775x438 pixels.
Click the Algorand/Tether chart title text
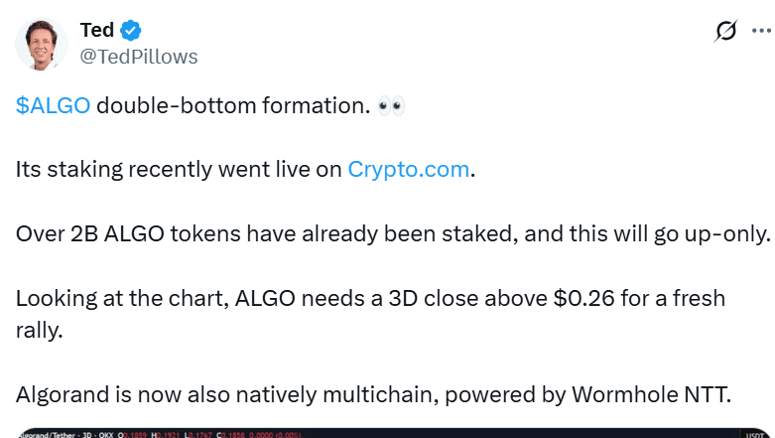click(46, 435)
